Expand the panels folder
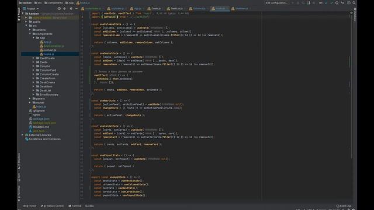374x210 pixels. (x=30, y=99)
